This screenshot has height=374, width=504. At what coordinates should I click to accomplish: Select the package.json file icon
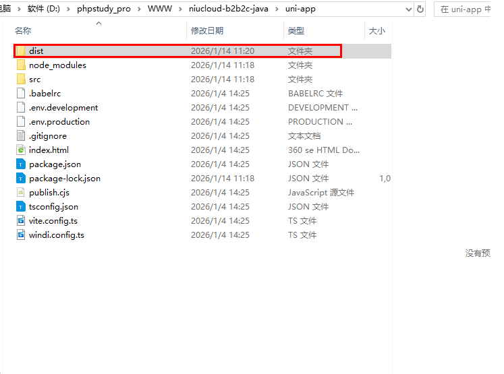point(21,164)
